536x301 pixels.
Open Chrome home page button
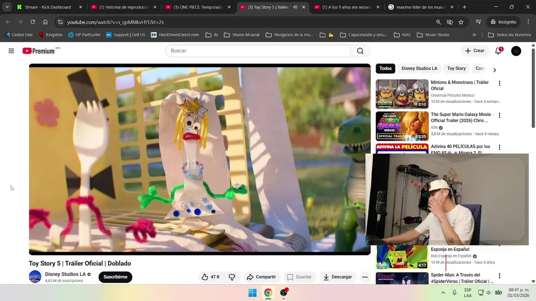(45, 22)
